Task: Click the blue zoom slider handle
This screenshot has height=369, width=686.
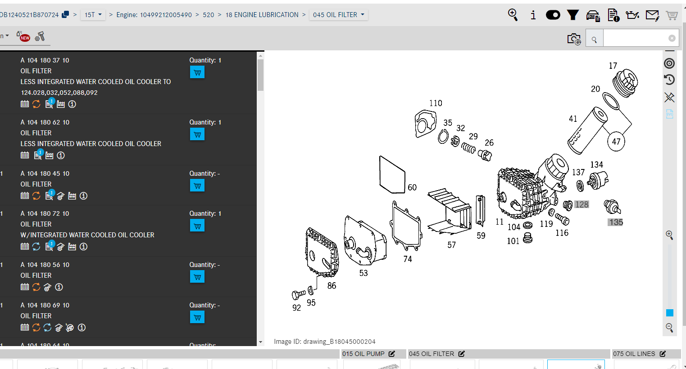Action: point(670,313)
